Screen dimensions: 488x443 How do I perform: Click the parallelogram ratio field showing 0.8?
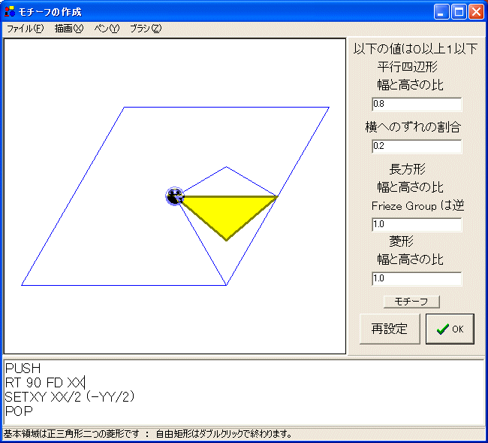[417, 104]
